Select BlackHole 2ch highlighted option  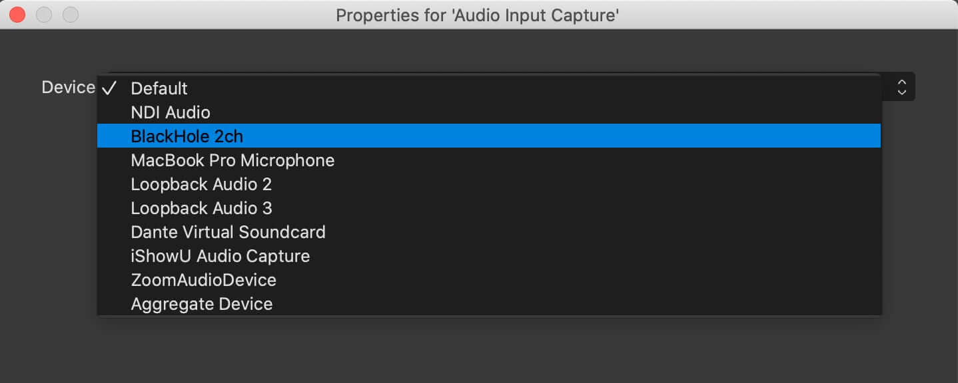(x=489, y=136)
